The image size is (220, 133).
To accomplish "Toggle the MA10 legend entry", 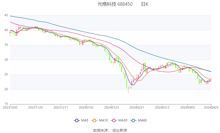I will tap(99, 120).
